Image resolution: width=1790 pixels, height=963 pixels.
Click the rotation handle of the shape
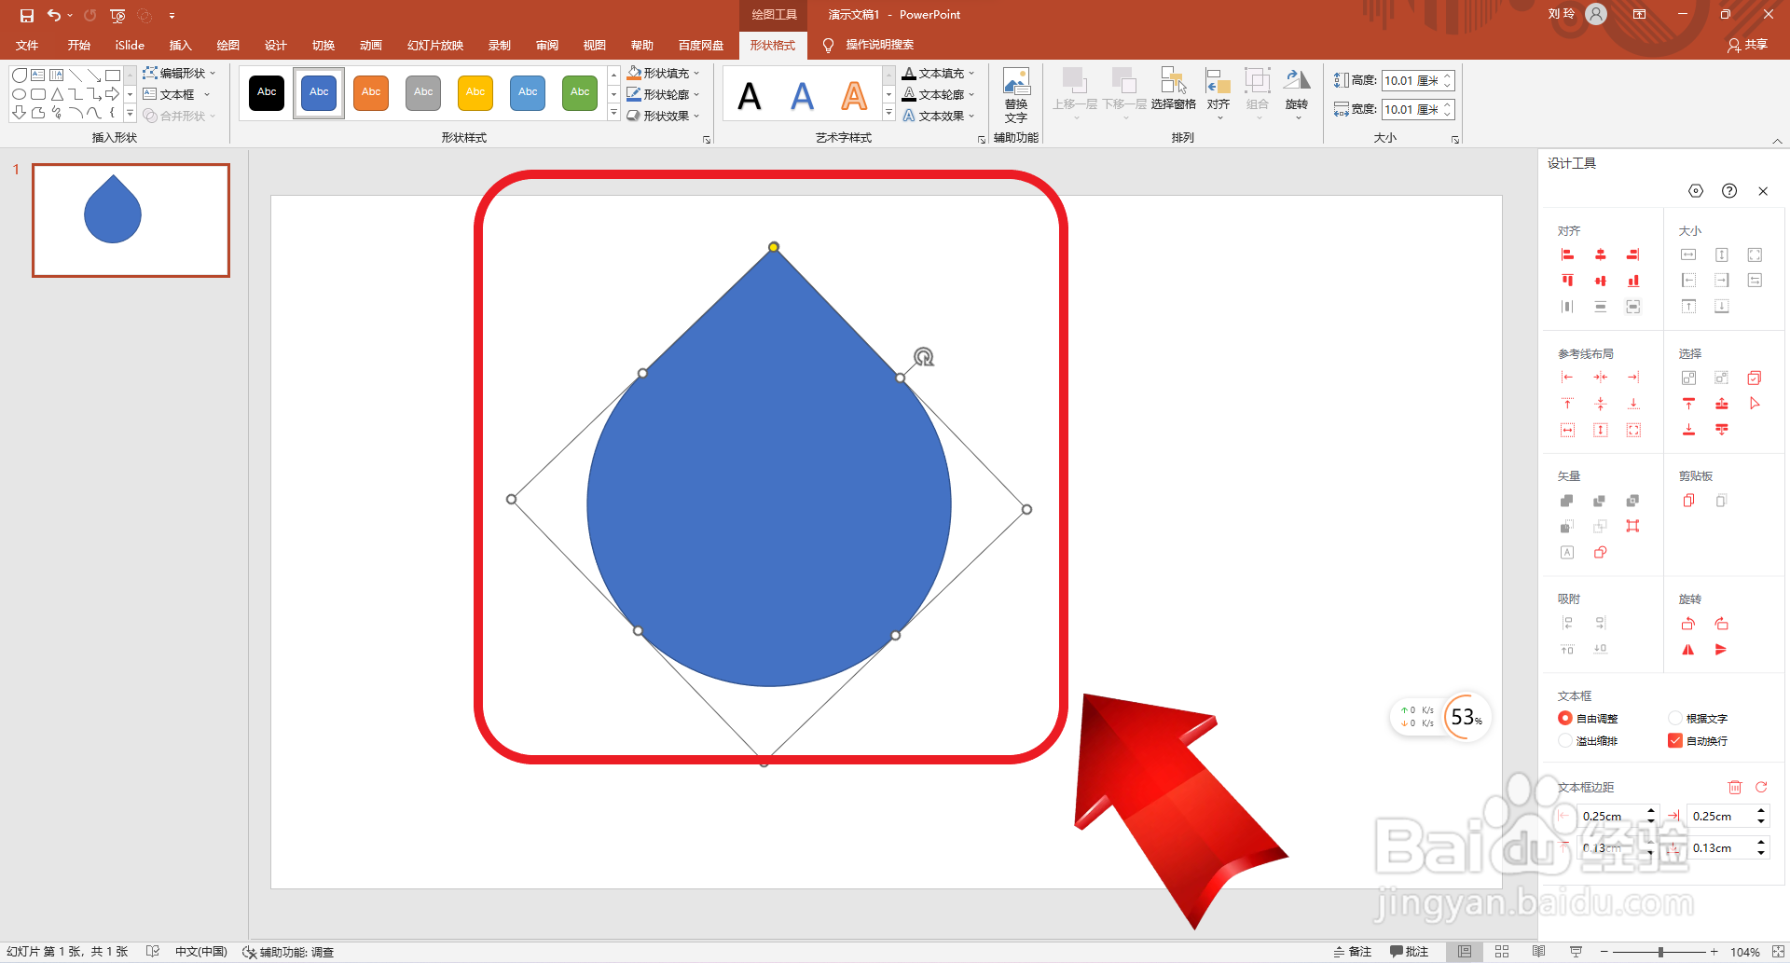click(923, 356)
